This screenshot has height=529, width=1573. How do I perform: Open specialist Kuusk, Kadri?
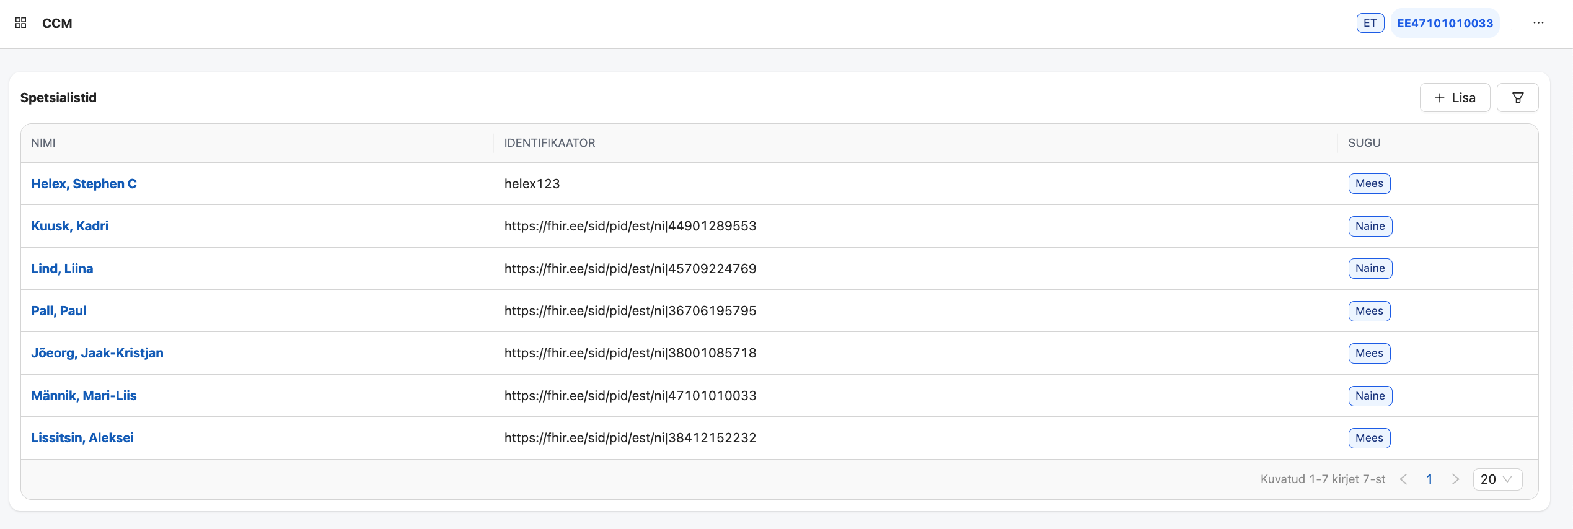click(x=69, y=226)
